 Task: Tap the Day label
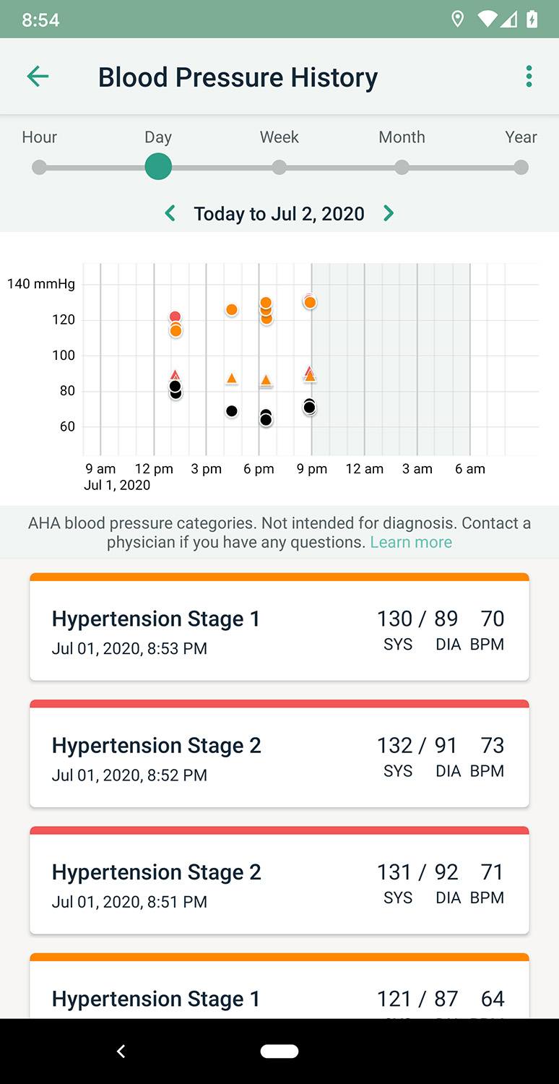pos(158,137)
